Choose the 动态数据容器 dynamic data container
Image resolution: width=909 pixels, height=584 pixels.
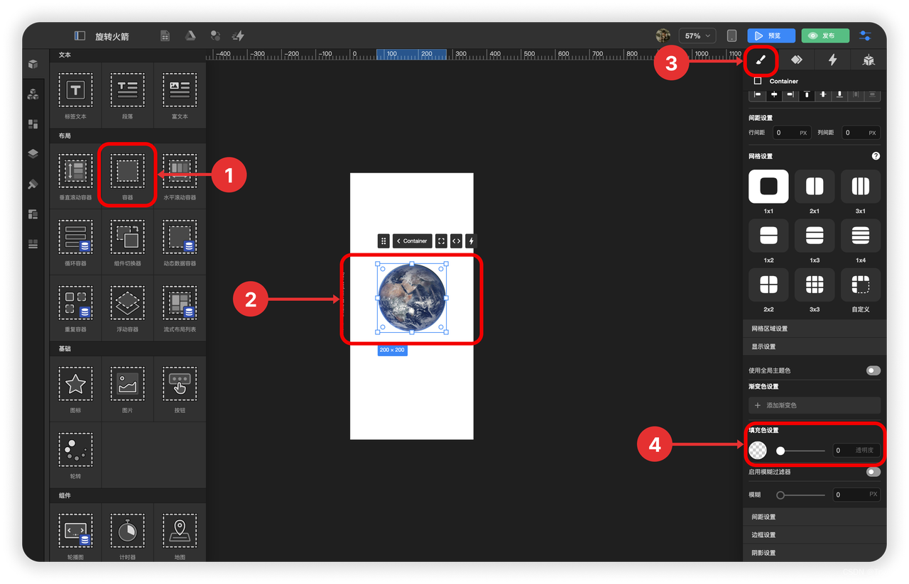click(180, 241)
